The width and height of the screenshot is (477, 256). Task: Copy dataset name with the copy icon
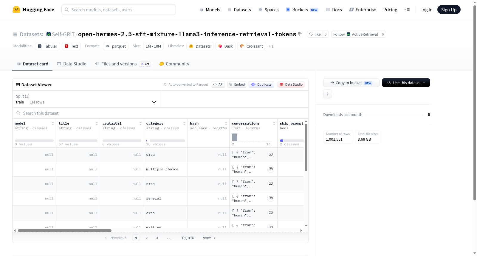click(x=300, y=34)
